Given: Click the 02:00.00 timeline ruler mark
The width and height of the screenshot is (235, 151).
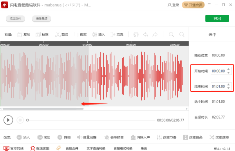Looking at the screenshot, I should click(x=175, y=44).
